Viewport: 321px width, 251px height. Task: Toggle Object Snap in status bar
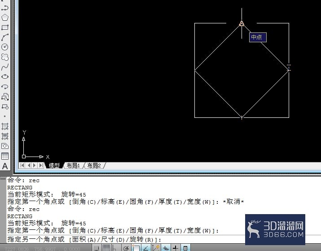pyautogui.click(x=136, y=248)
